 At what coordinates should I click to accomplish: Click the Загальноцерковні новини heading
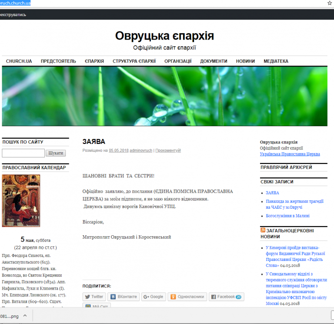287,234
